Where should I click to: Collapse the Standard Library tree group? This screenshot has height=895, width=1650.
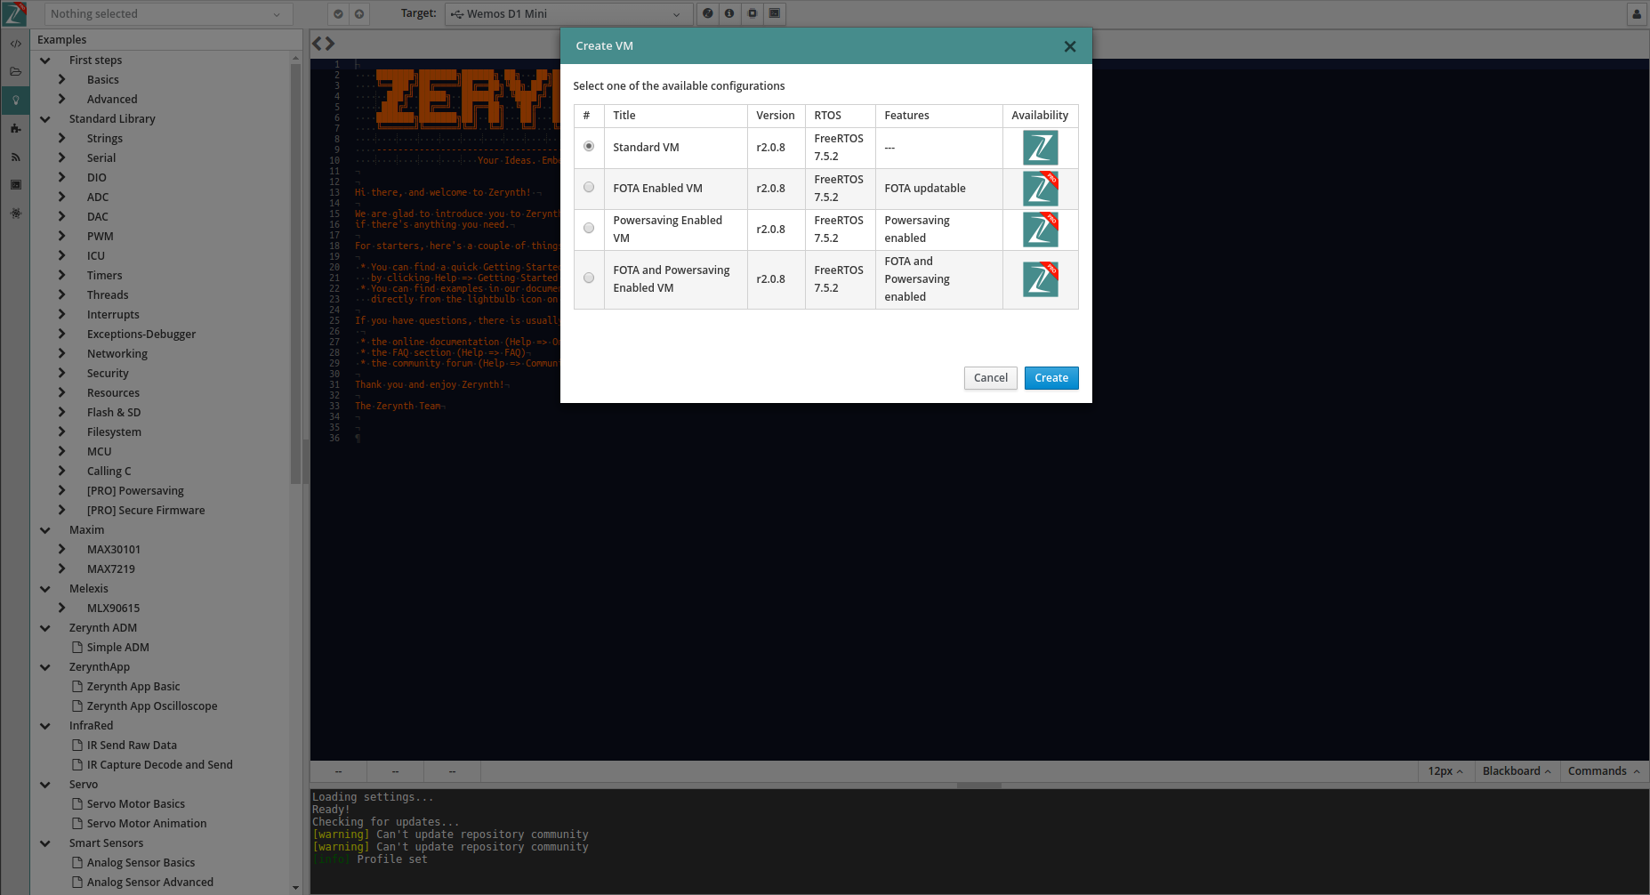click(x=45, y=118)
